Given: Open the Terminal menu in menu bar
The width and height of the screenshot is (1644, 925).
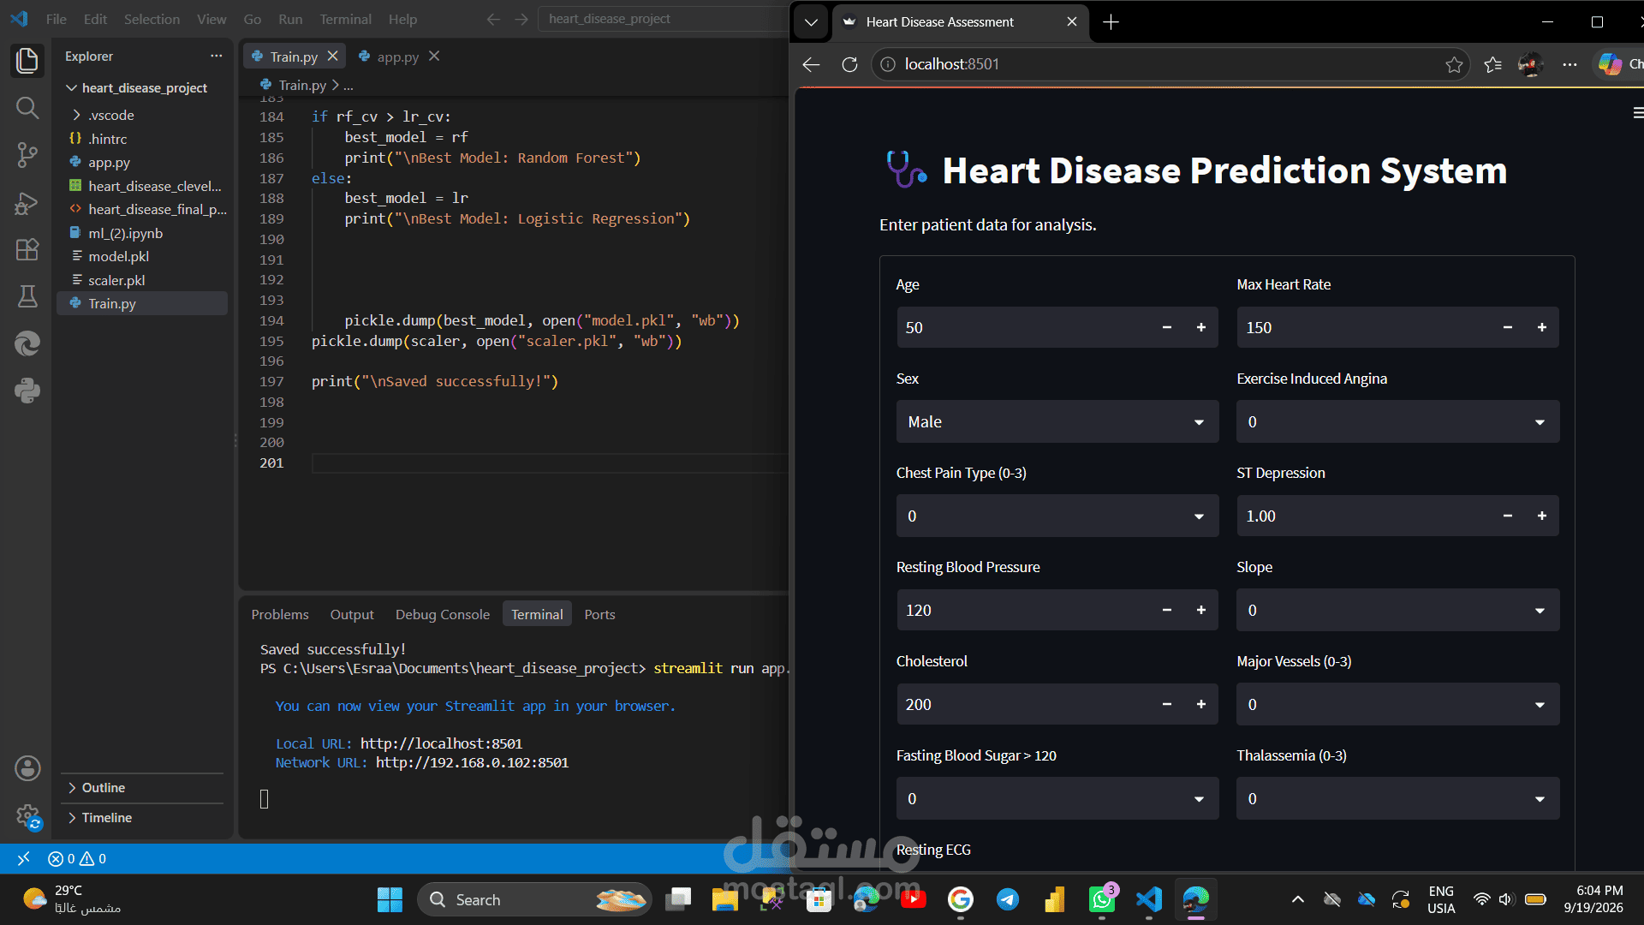Looking at the screenshot, I should pyautogui.click(x=345, y=19).
